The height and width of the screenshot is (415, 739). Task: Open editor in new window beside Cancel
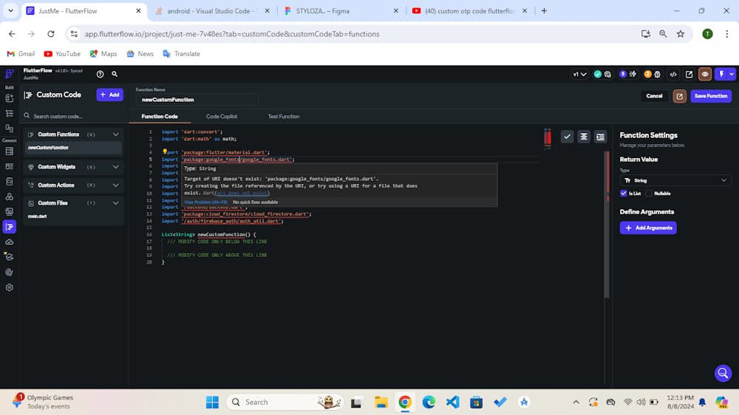pos(680,96)
